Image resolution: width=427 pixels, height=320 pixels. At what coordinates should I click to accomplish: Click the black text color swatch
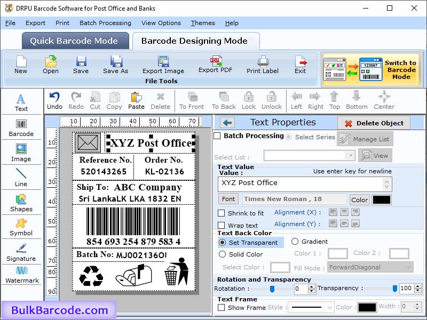(x=382, y=200)
